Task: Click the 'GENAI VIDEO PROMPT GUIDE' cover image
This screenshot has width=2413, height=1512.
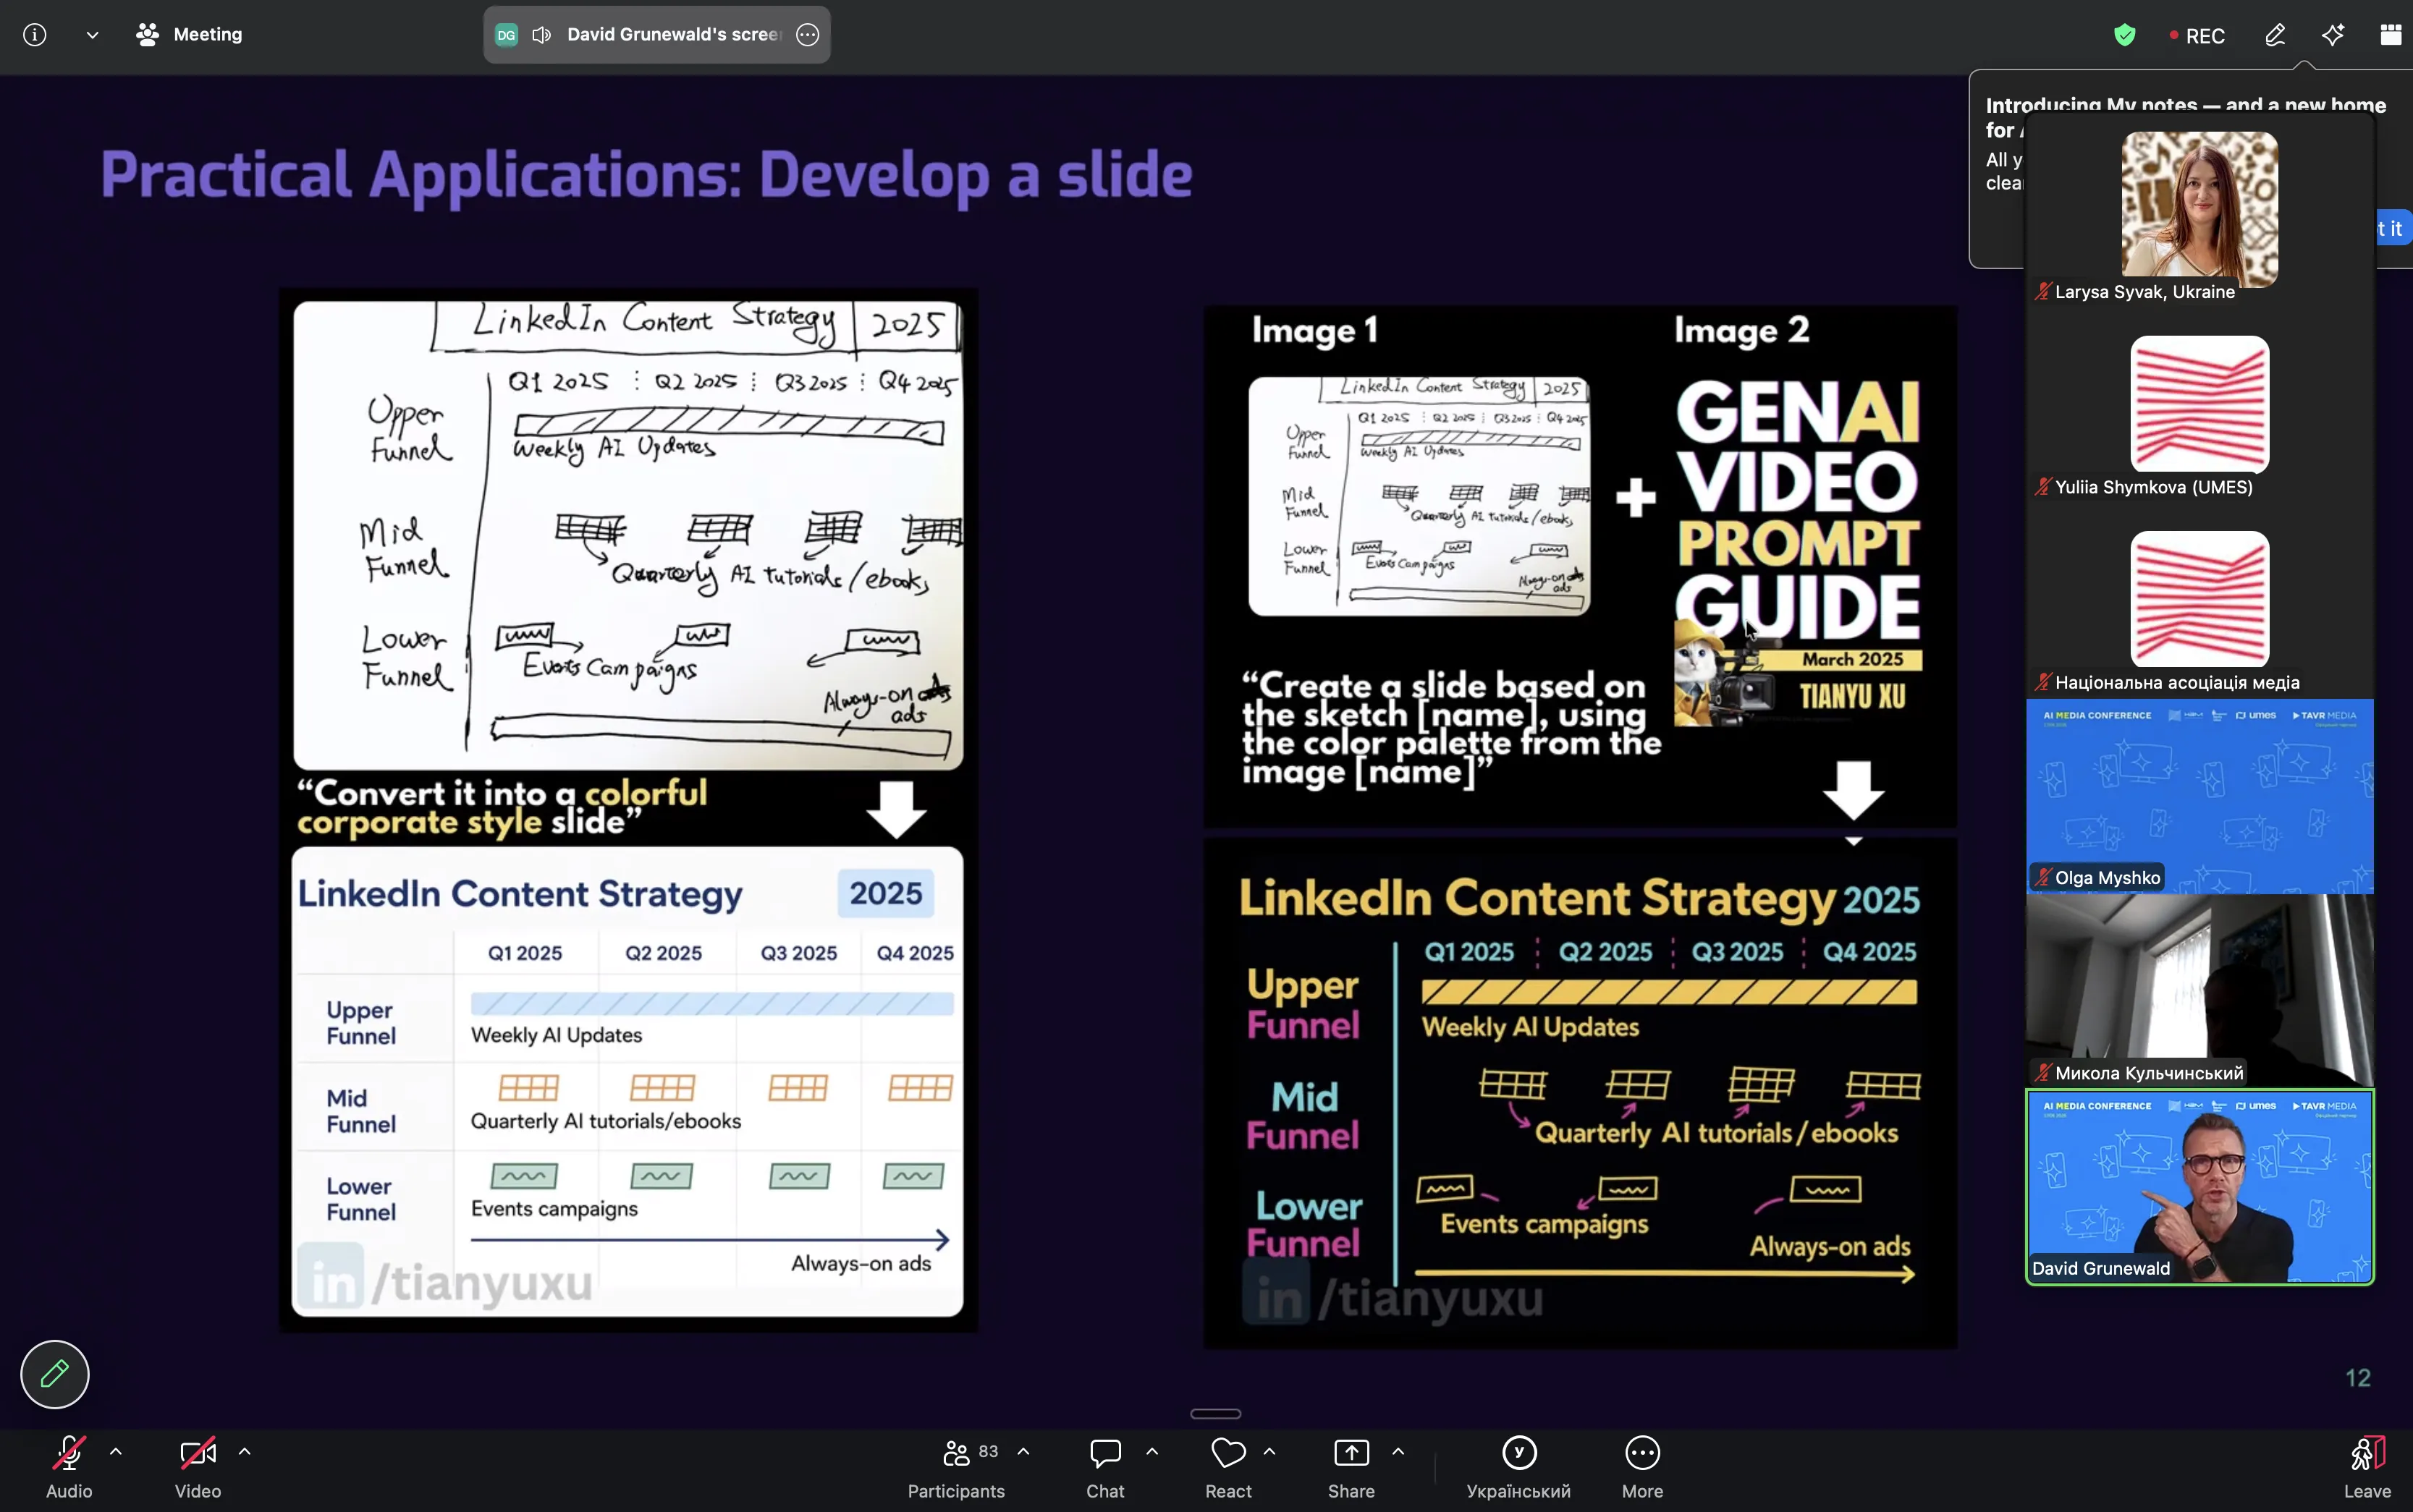Action: click(x=1798, y=551)
